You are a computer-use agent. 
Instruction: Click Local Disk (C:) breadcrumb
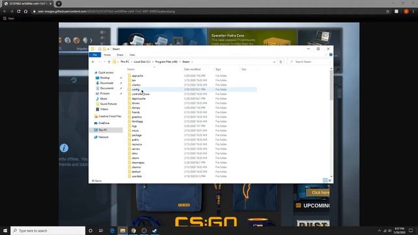coord(142,62)
